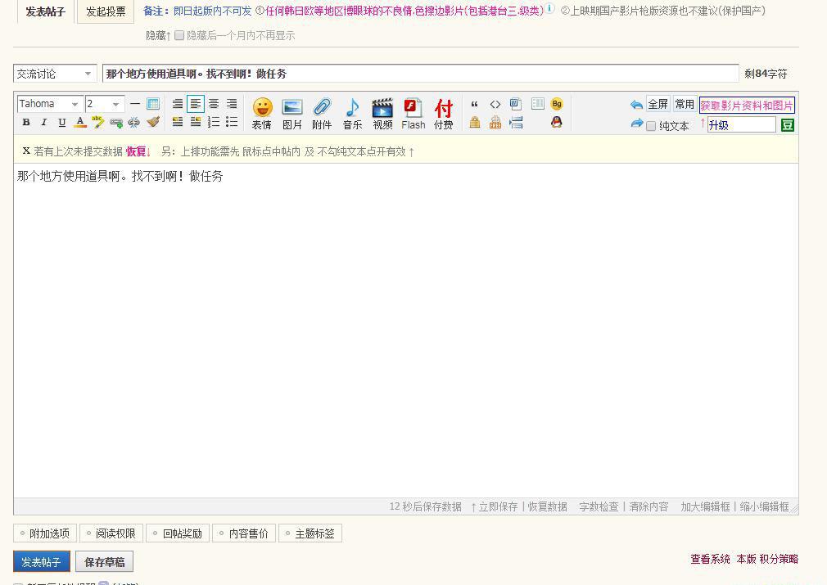
Task: Apply right text alignment
Action: click(x=232, y=104)
